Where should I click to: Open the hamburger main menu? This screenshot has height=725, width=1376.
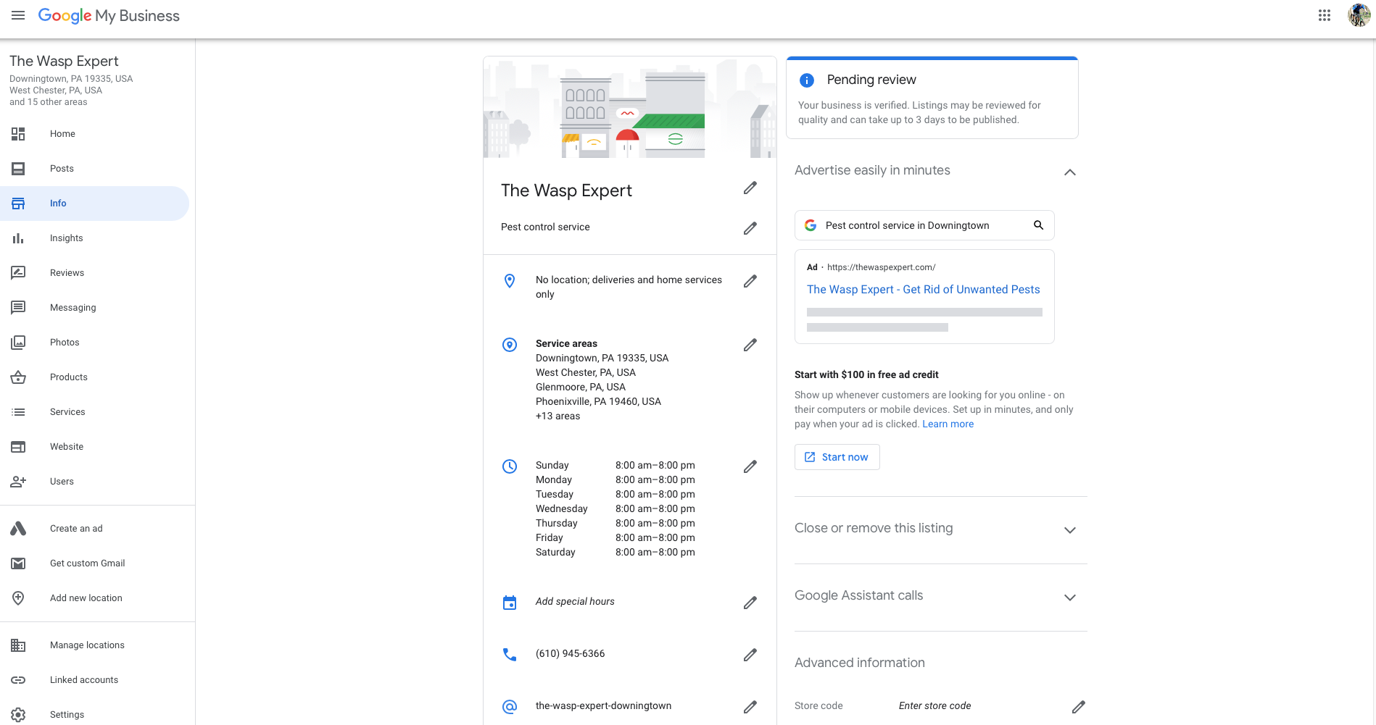(x=18, y=15)
